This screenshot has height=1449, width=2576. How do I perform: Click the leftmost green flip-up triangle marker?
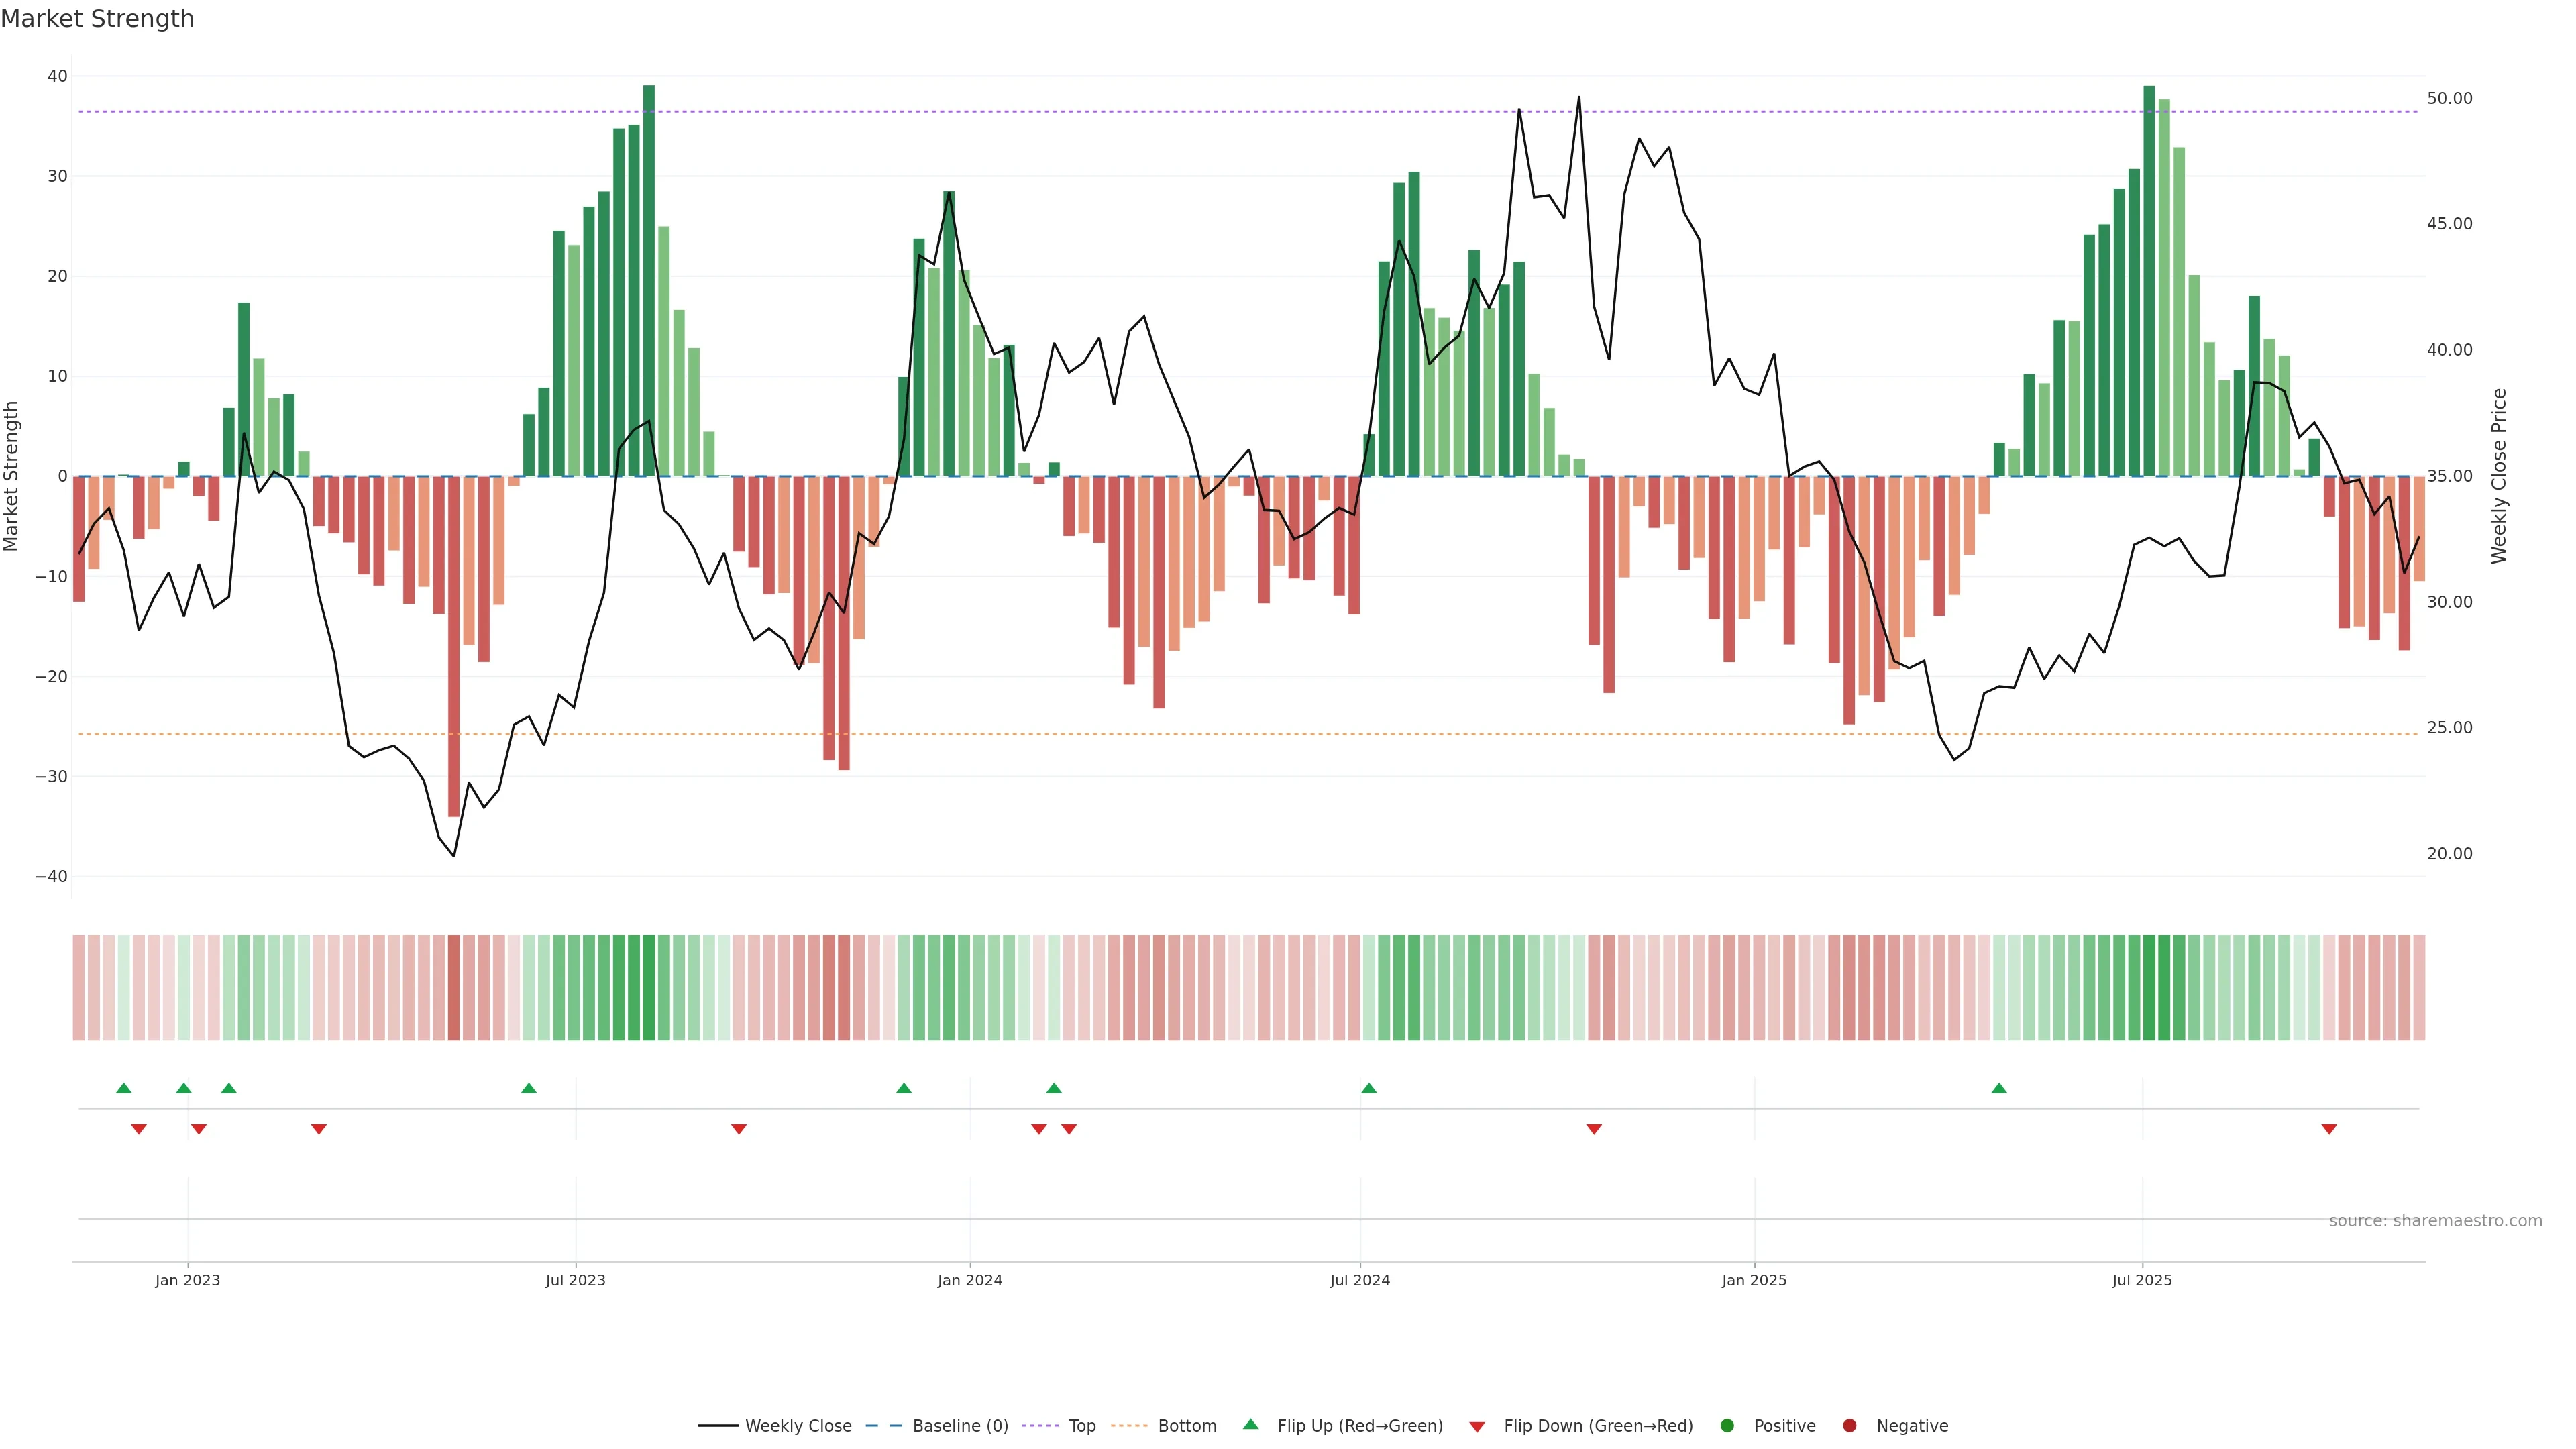coord(124,1088)
